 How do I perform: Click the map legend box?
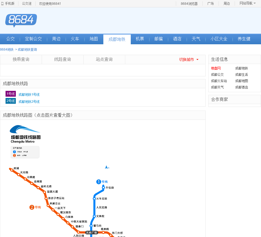[25, 152]
